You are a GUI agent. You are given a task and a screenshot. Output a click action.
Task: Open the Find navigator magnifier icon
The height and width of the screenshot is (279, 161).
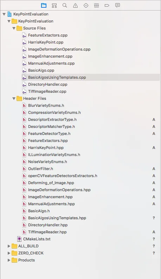[65, 6]
